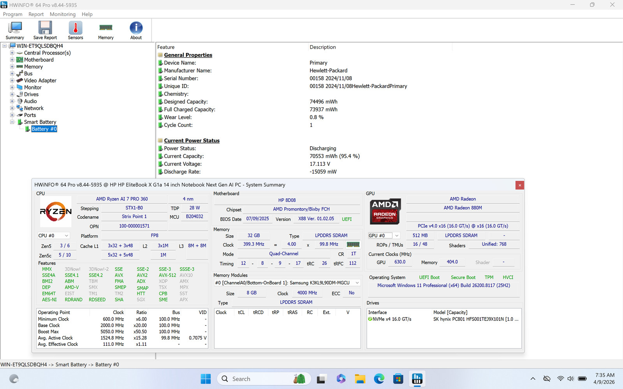Click the AMD Ryzen AI 7 PRO 360 name
Viewport: 623px width, 389px height.
(x=122, y=199)
